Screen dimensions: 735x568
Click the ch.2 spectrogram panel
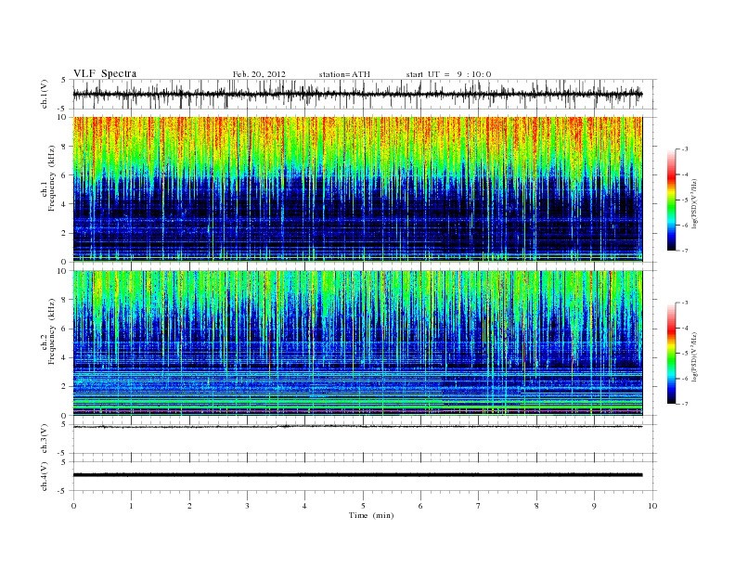[357, 342]
